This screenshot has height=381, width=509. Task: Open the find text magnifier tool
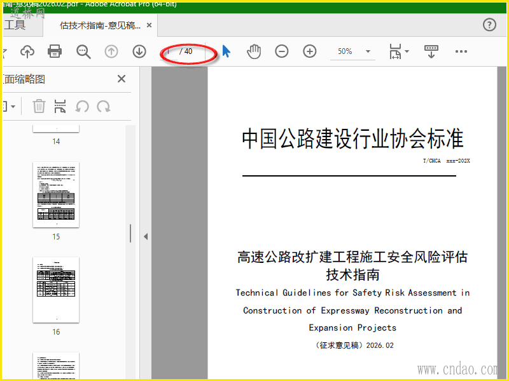point(83,51)
